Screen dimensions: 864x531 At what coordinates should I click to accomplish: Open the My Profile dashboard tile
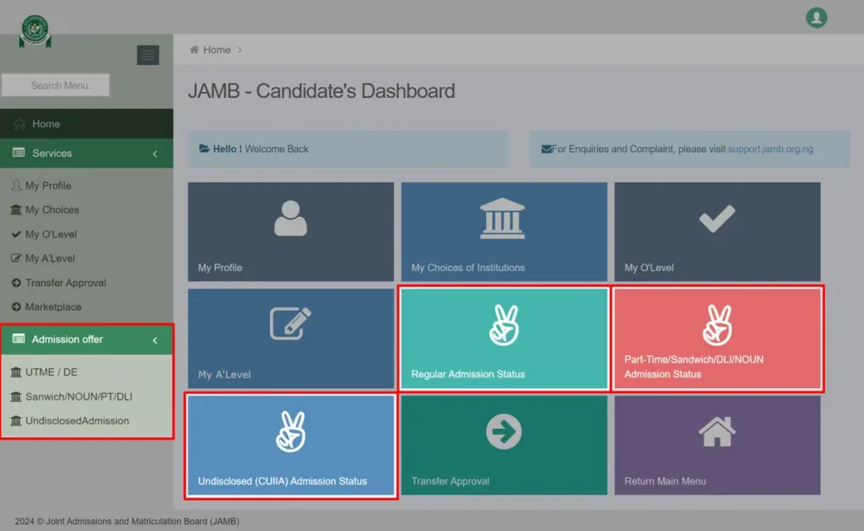(291, 231)
